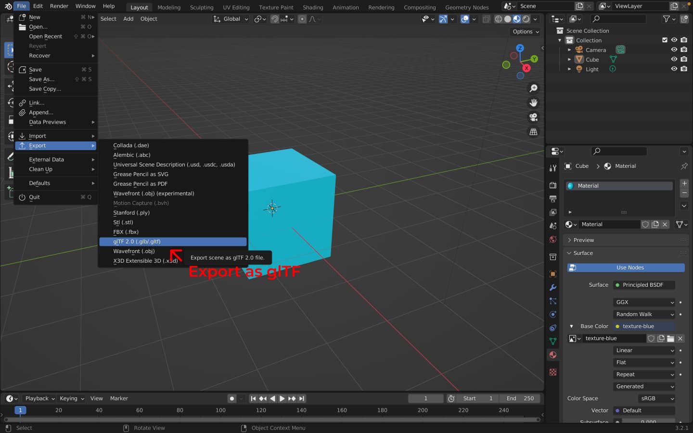Unlink the Material datablock with X

(665, 224)
